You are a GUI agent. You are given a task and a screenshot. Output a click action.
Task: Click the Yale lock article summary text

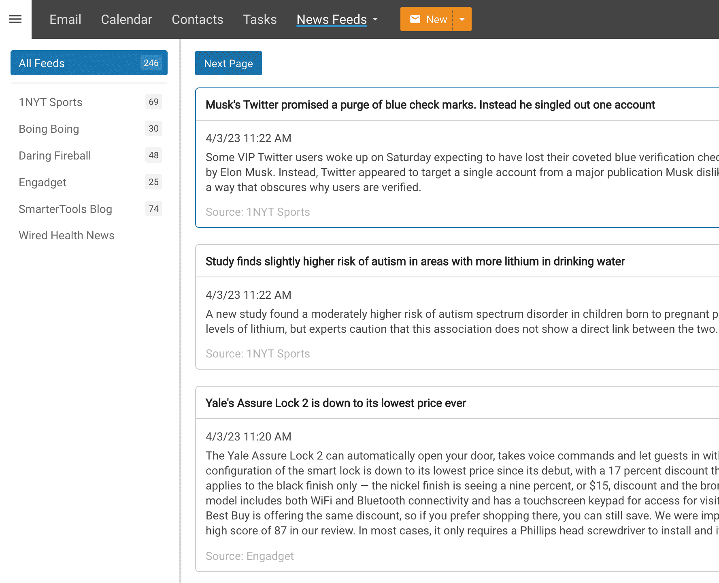click(x=462, y=493)
